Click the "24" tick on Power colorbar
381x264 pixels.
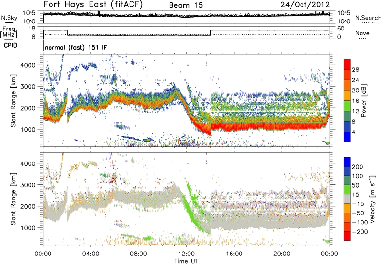(355, 80)
